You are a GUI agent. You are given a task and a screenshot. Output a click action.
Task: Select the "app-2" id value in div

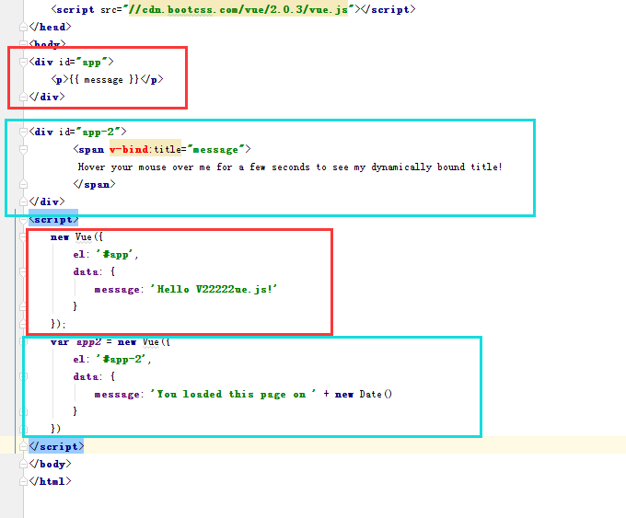[98, 132]
